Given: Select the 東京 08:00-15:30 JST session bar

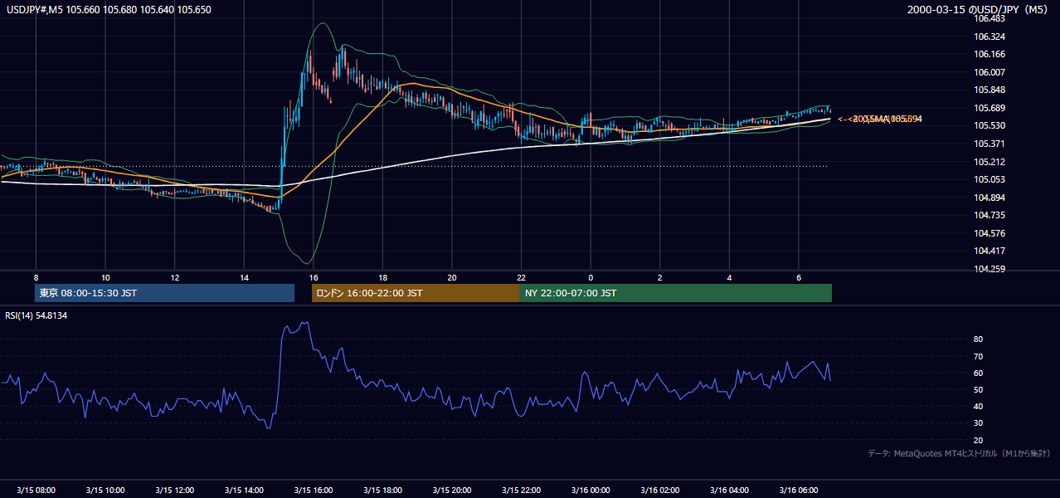Looking at the screenshot, I should [x=165, y=293].
